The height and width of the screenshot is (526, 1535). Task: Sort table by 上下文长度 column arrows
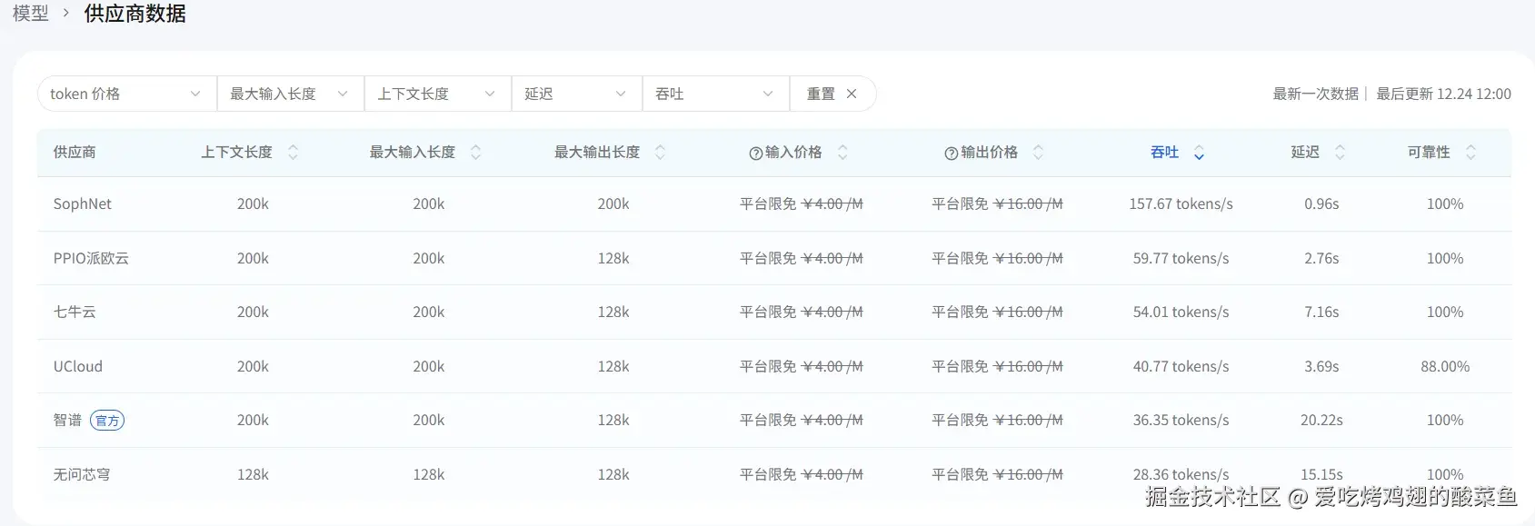coord(293,153)
